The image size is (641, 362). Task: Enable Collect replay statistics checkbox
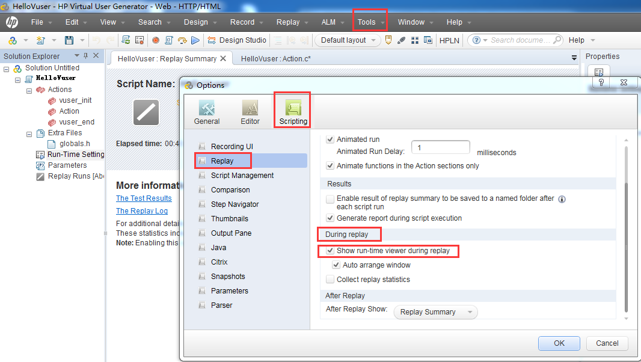point(330,280)
